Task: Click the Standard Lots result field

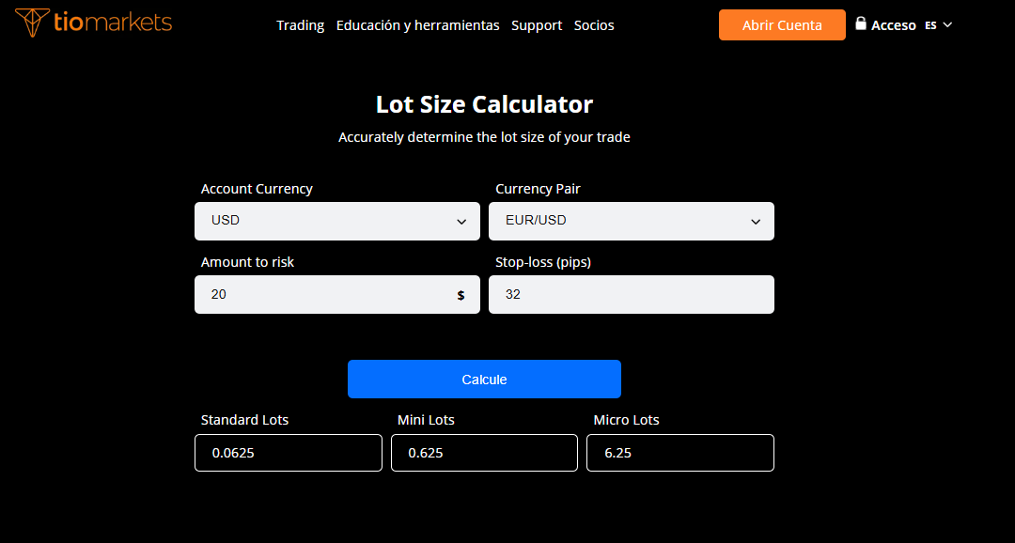Action: (x=289, y=453)
